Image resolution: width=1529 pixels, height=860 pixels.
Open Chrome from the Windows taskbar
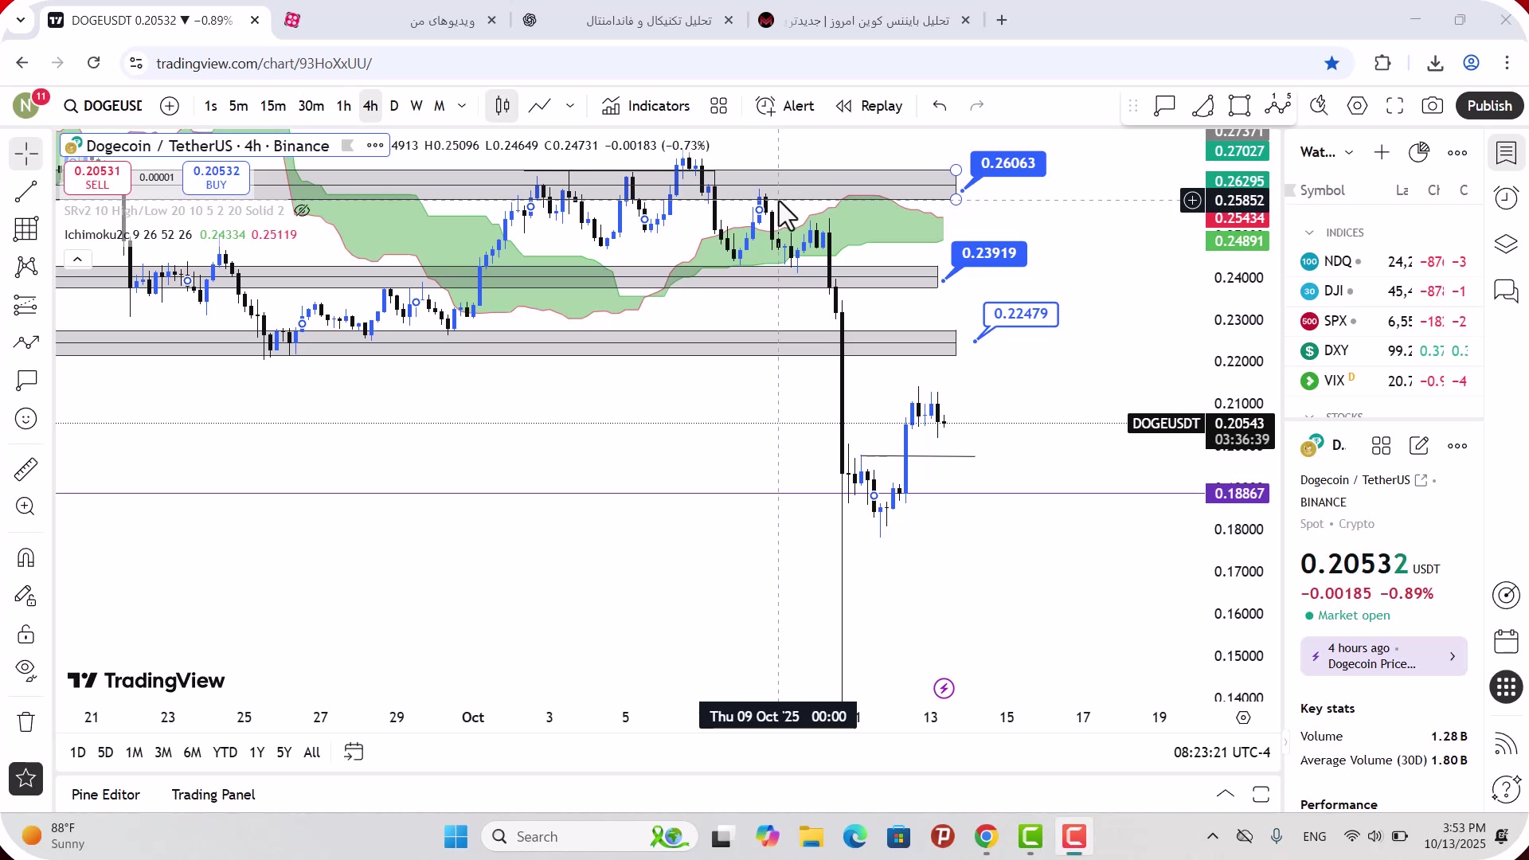point(986,837)
